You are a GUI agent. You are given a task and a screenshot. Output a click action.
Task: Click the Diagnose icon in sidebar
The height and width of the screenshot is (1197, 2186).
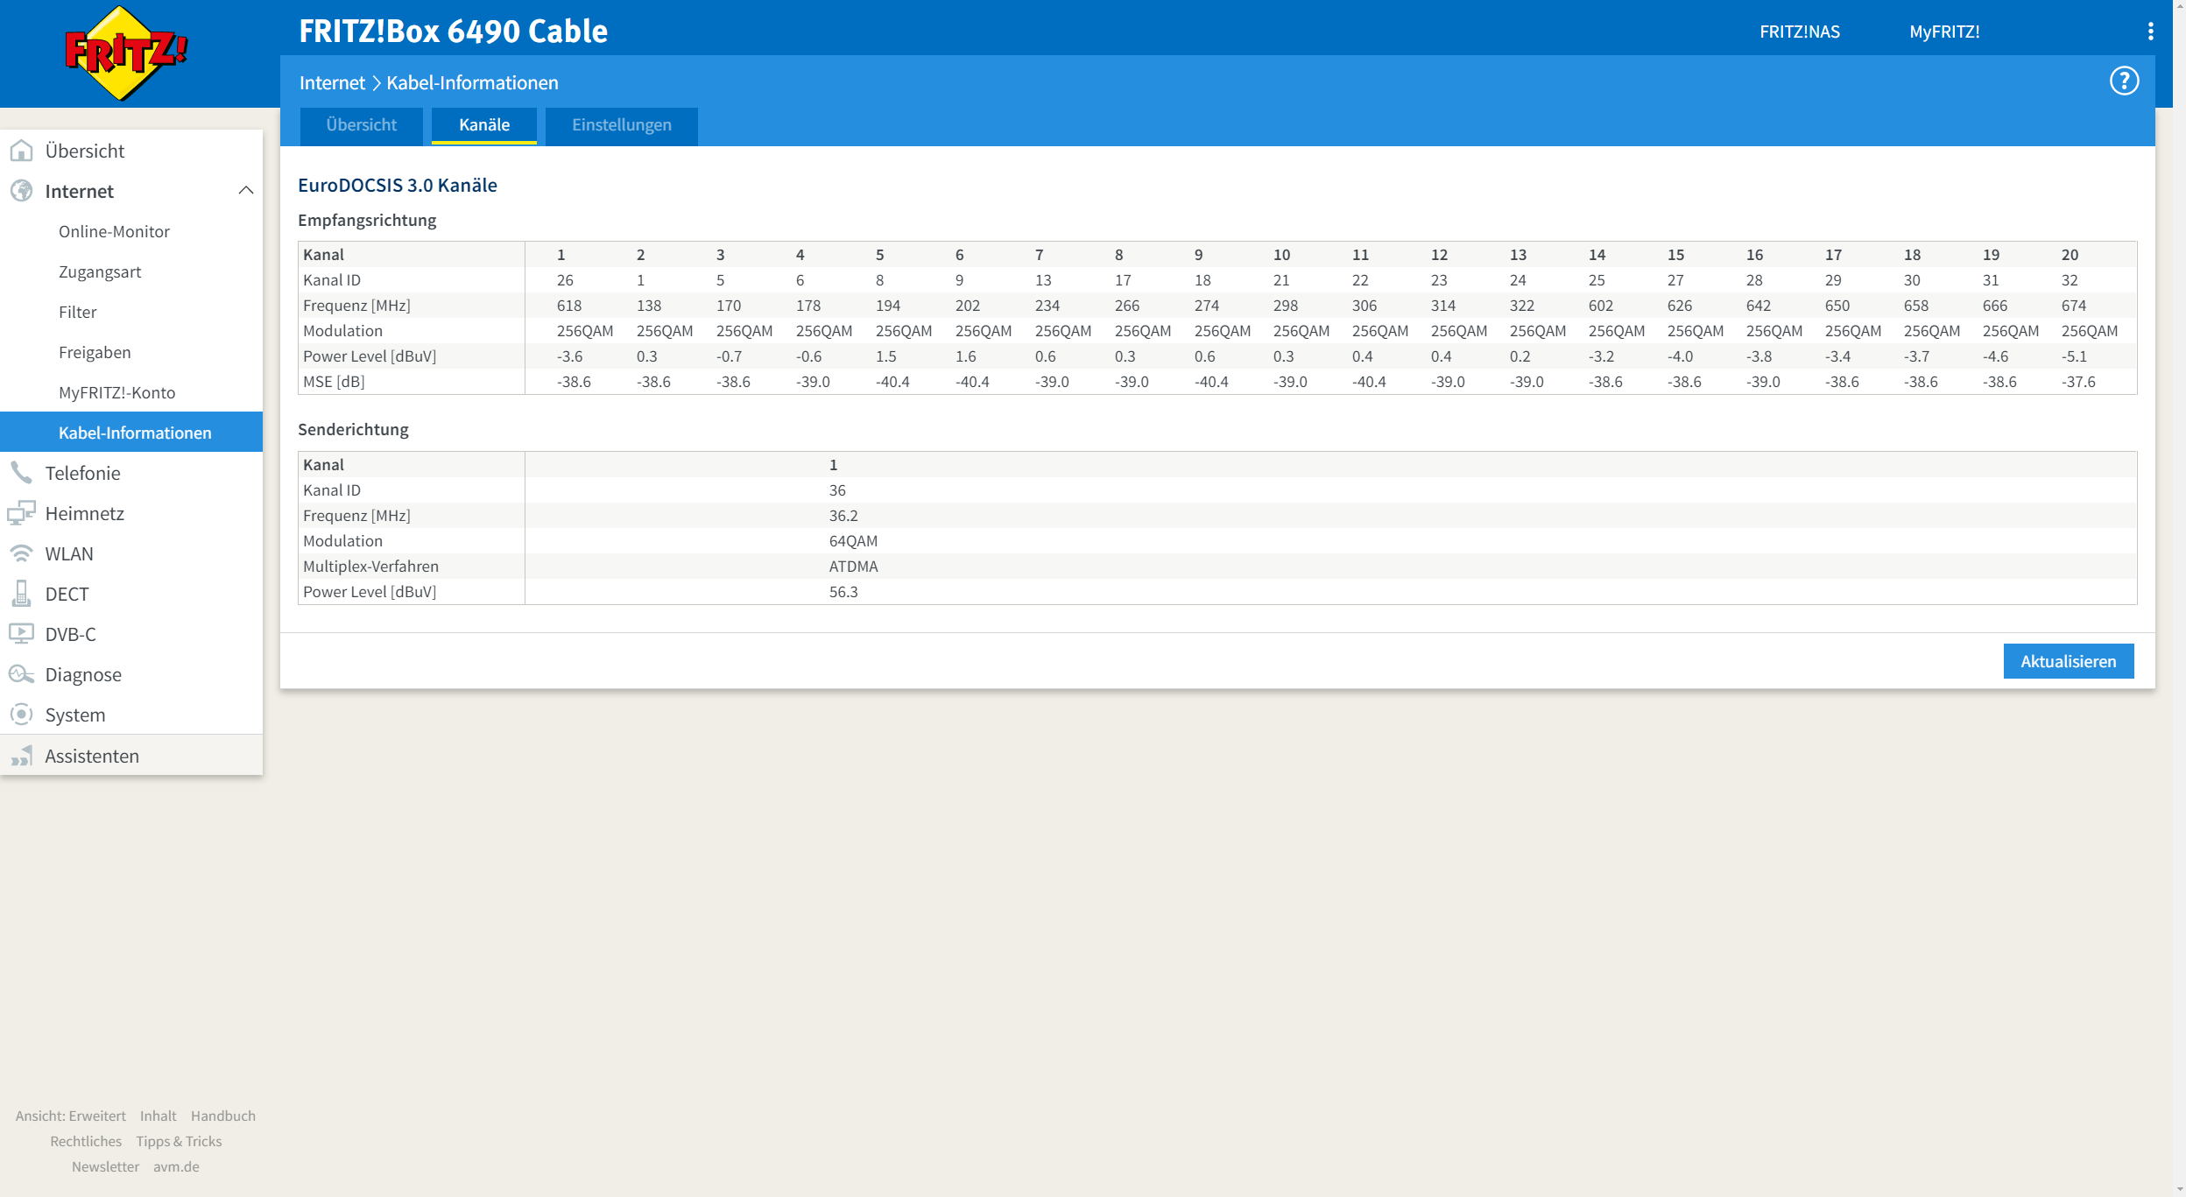pyautogui.click(x=21, y=674)
